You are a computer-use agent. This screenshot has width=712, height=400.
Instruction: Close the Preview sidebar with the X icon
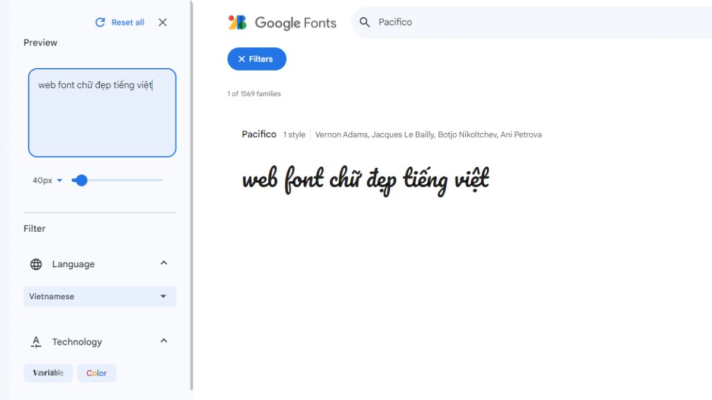pyautogui.click(x=162, y=23)
